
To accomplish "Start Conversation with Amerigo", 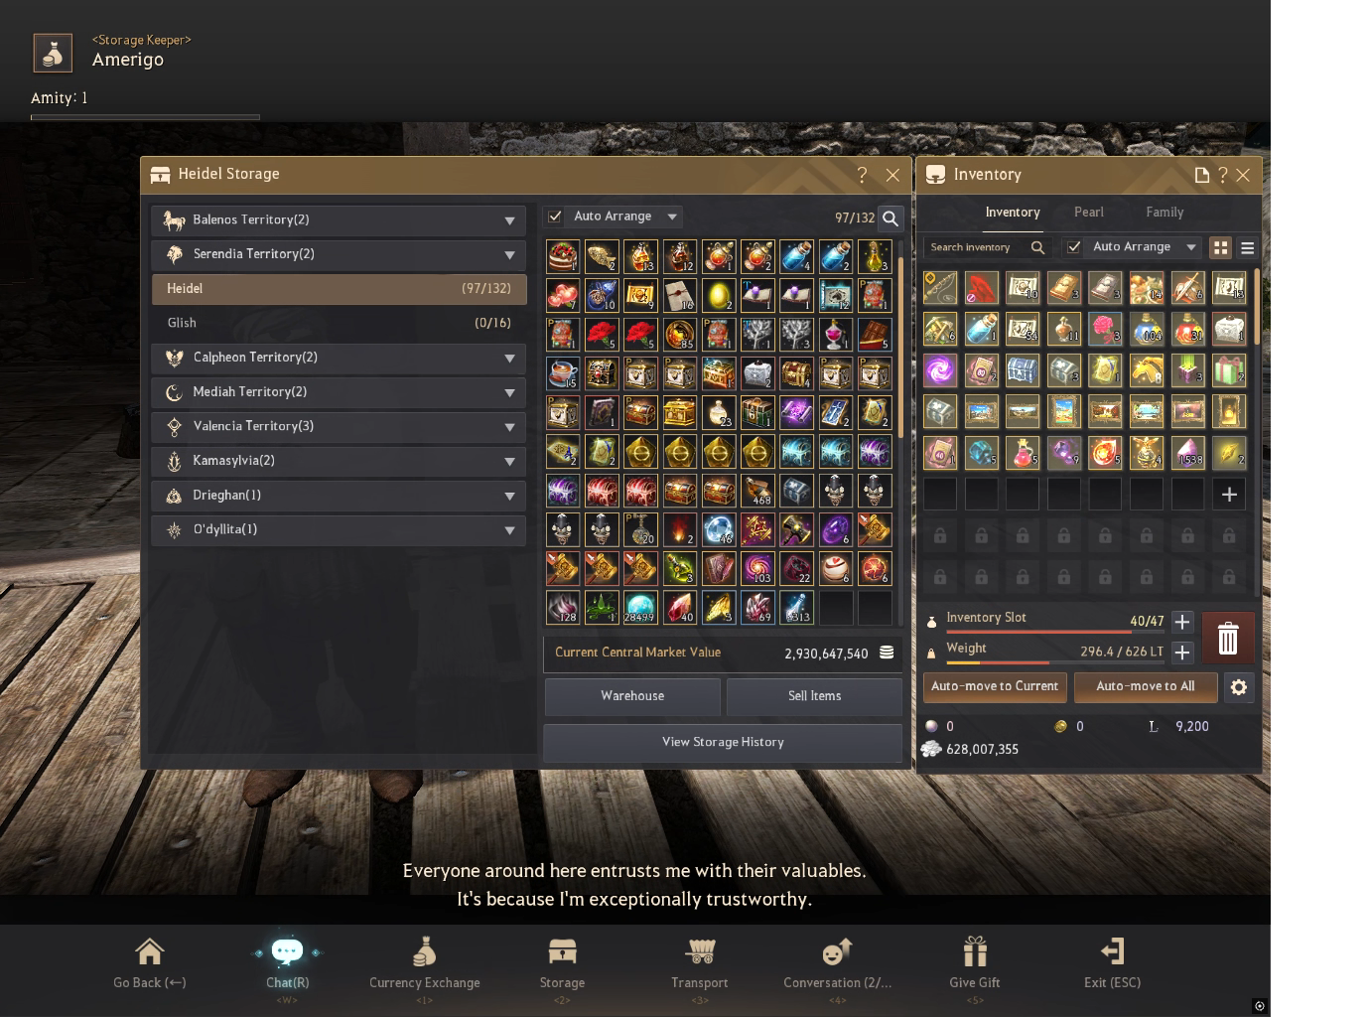I will pos(837,963).
